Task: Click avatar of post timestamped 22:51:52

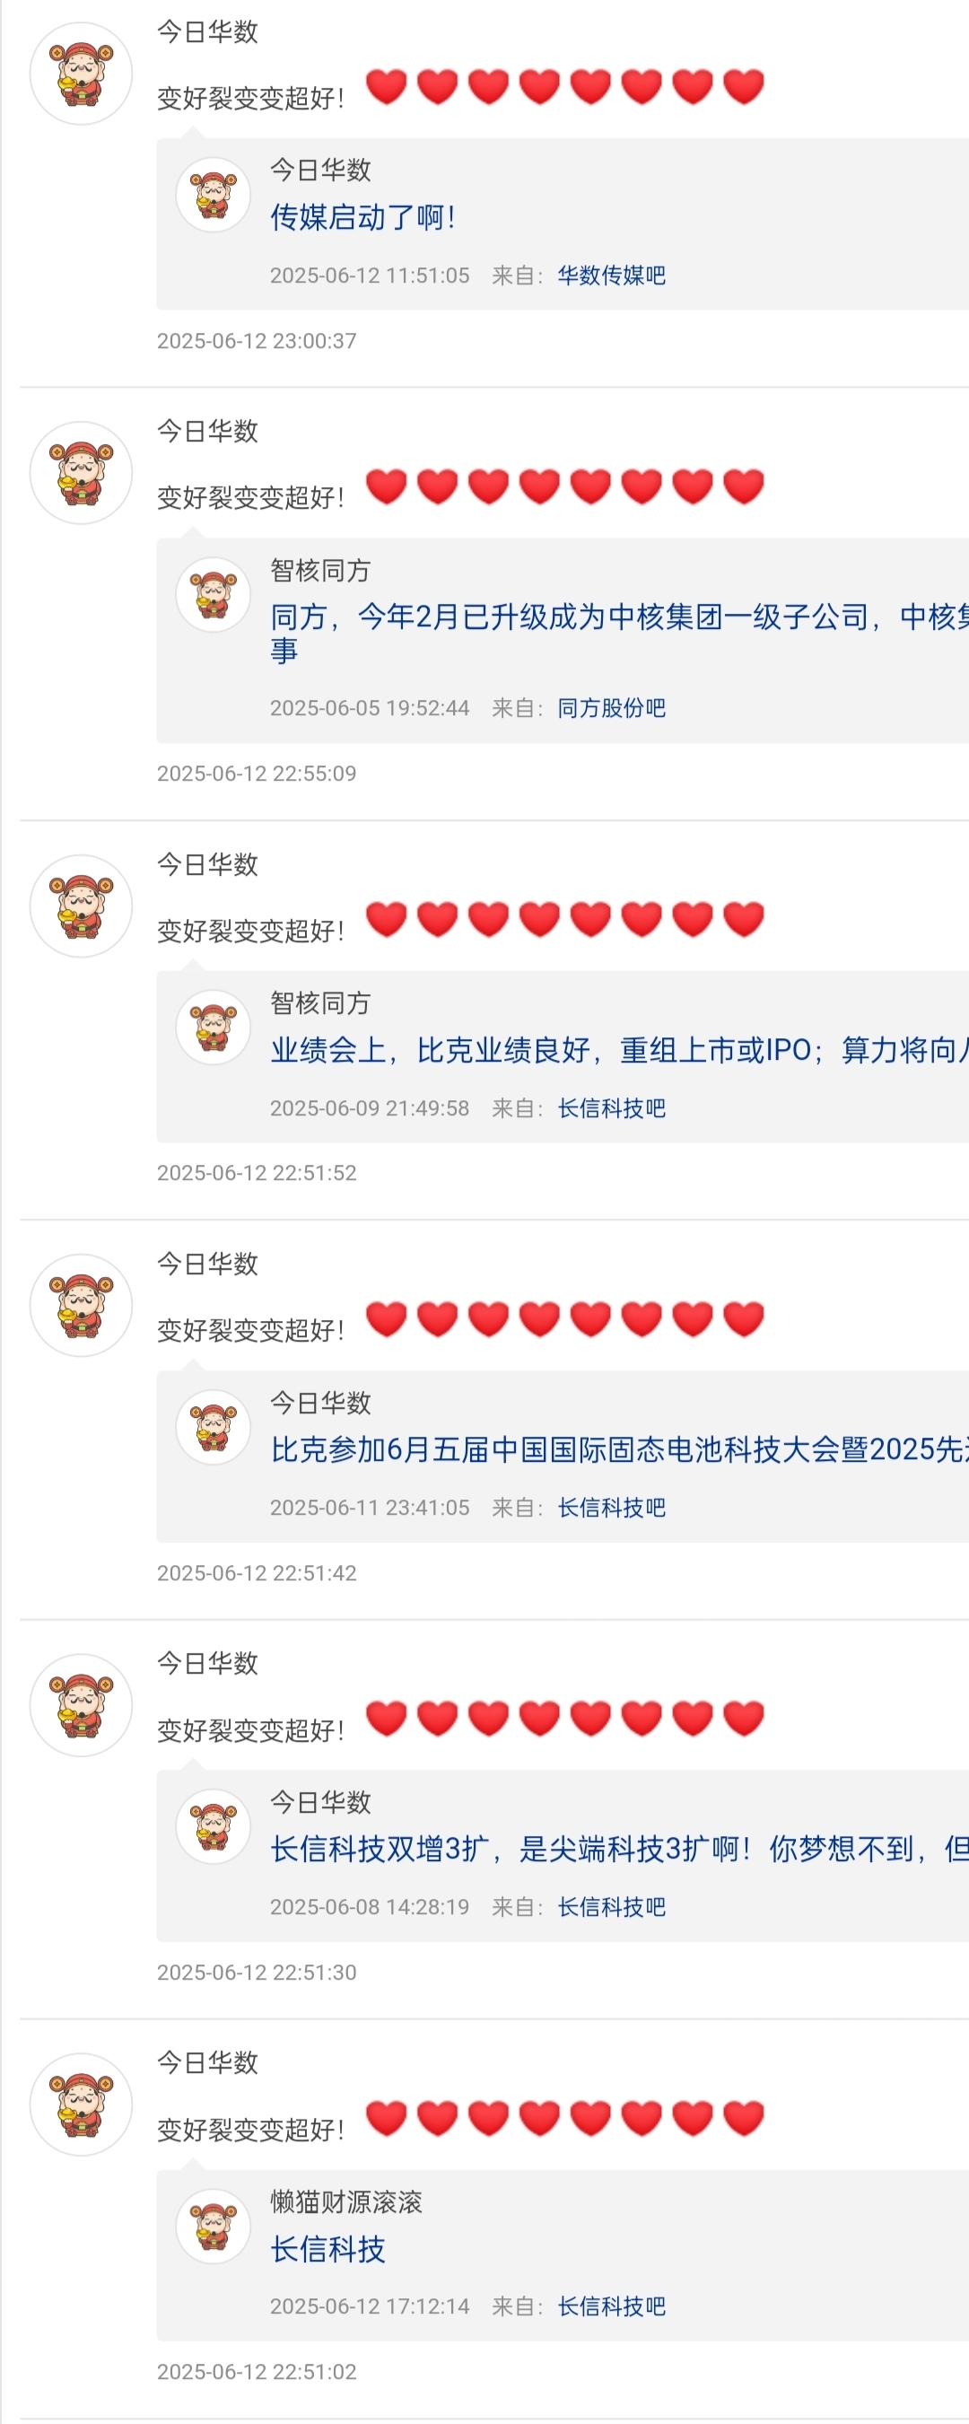Action: [x=81, y=906]
